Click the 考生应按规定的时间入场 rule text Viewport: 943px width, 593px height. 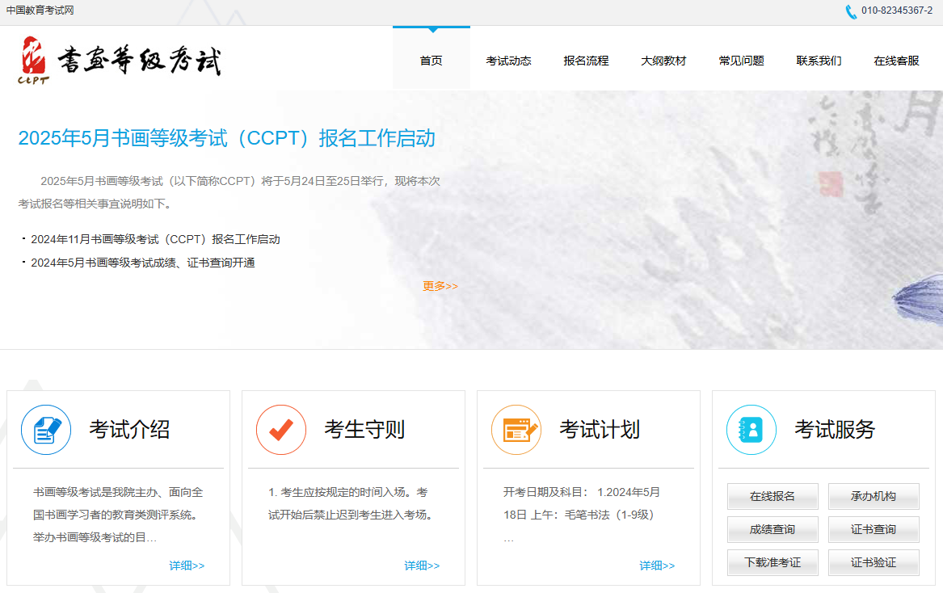[x=352, y=503]
